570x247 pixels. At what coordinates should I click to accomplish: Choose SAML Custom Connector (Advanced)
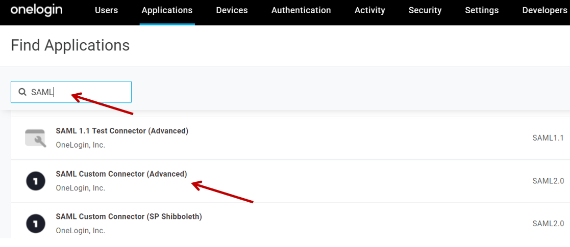[121, 174]
